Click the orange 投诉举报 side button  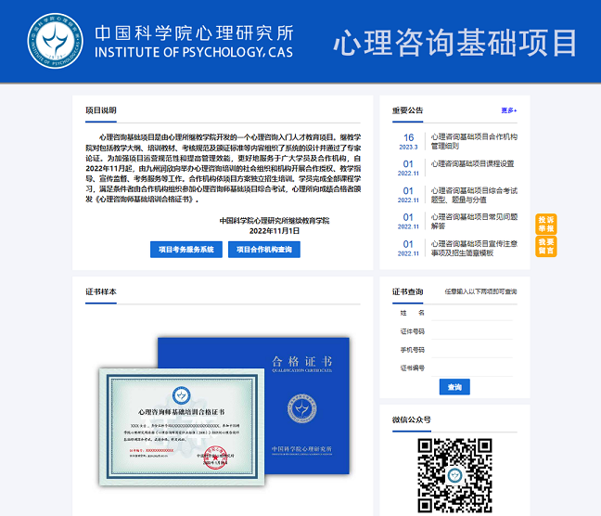(x=546, y=224)
